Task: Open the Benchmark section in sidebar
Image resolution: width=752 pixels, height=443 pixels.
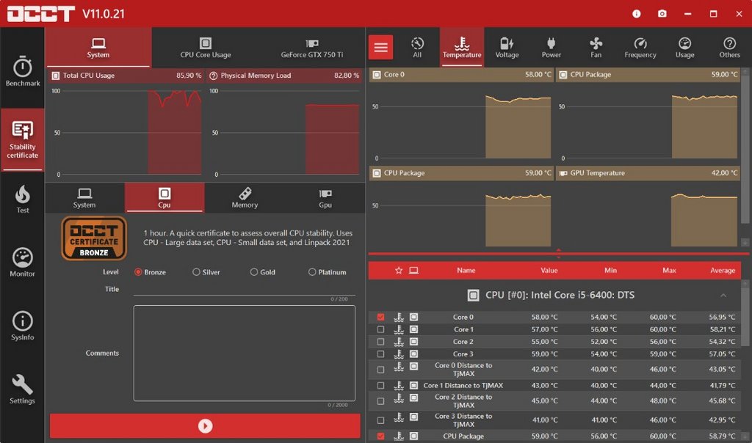Action: [23, 71]
